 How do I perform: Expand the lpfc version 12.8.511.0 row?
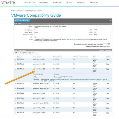tap(16, 108)
